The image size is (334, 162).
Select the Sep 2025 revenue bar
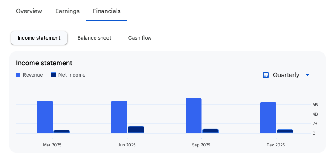pyautogui.click(x=194, y=116)
